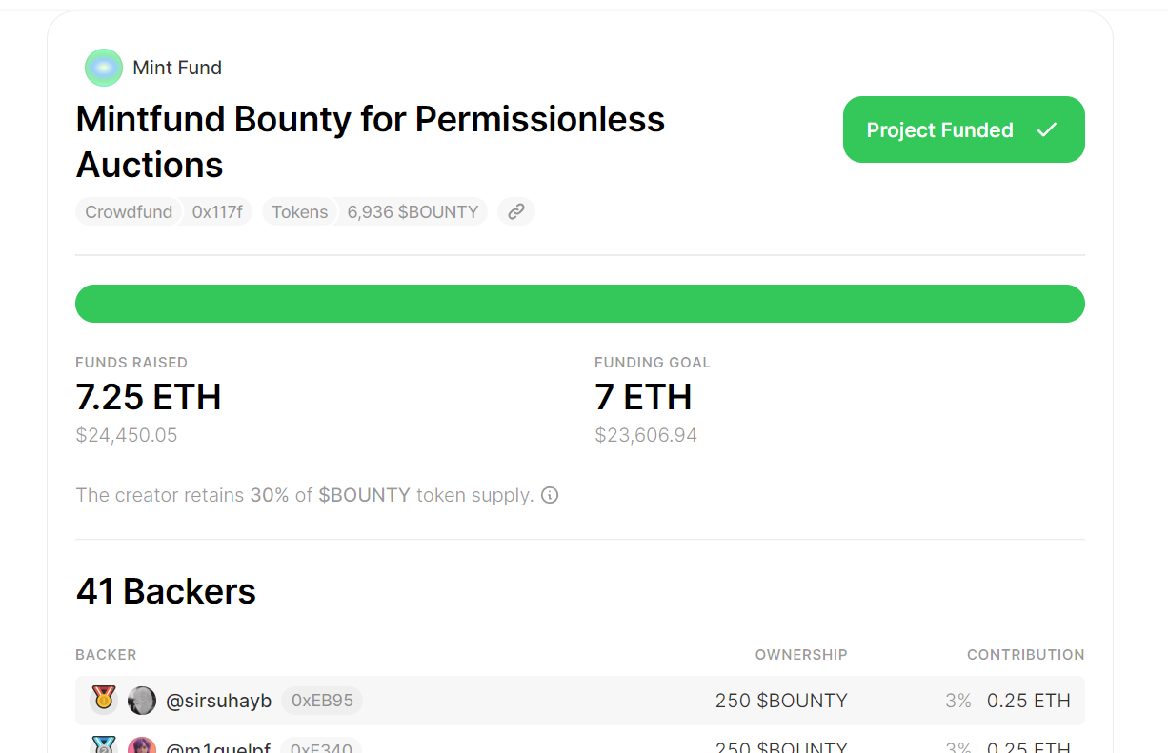Click the copy link chain icon
The height and width of the screenshot is (753, 1168).
(516, 211)
